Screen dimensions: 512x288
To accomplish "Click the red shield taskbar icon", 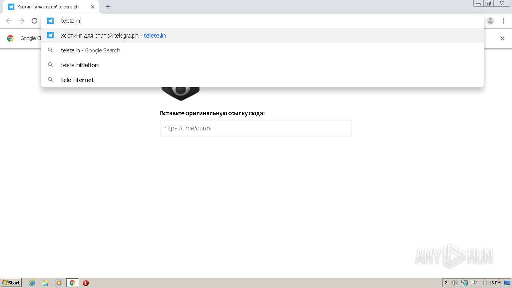I will (86, 283).
